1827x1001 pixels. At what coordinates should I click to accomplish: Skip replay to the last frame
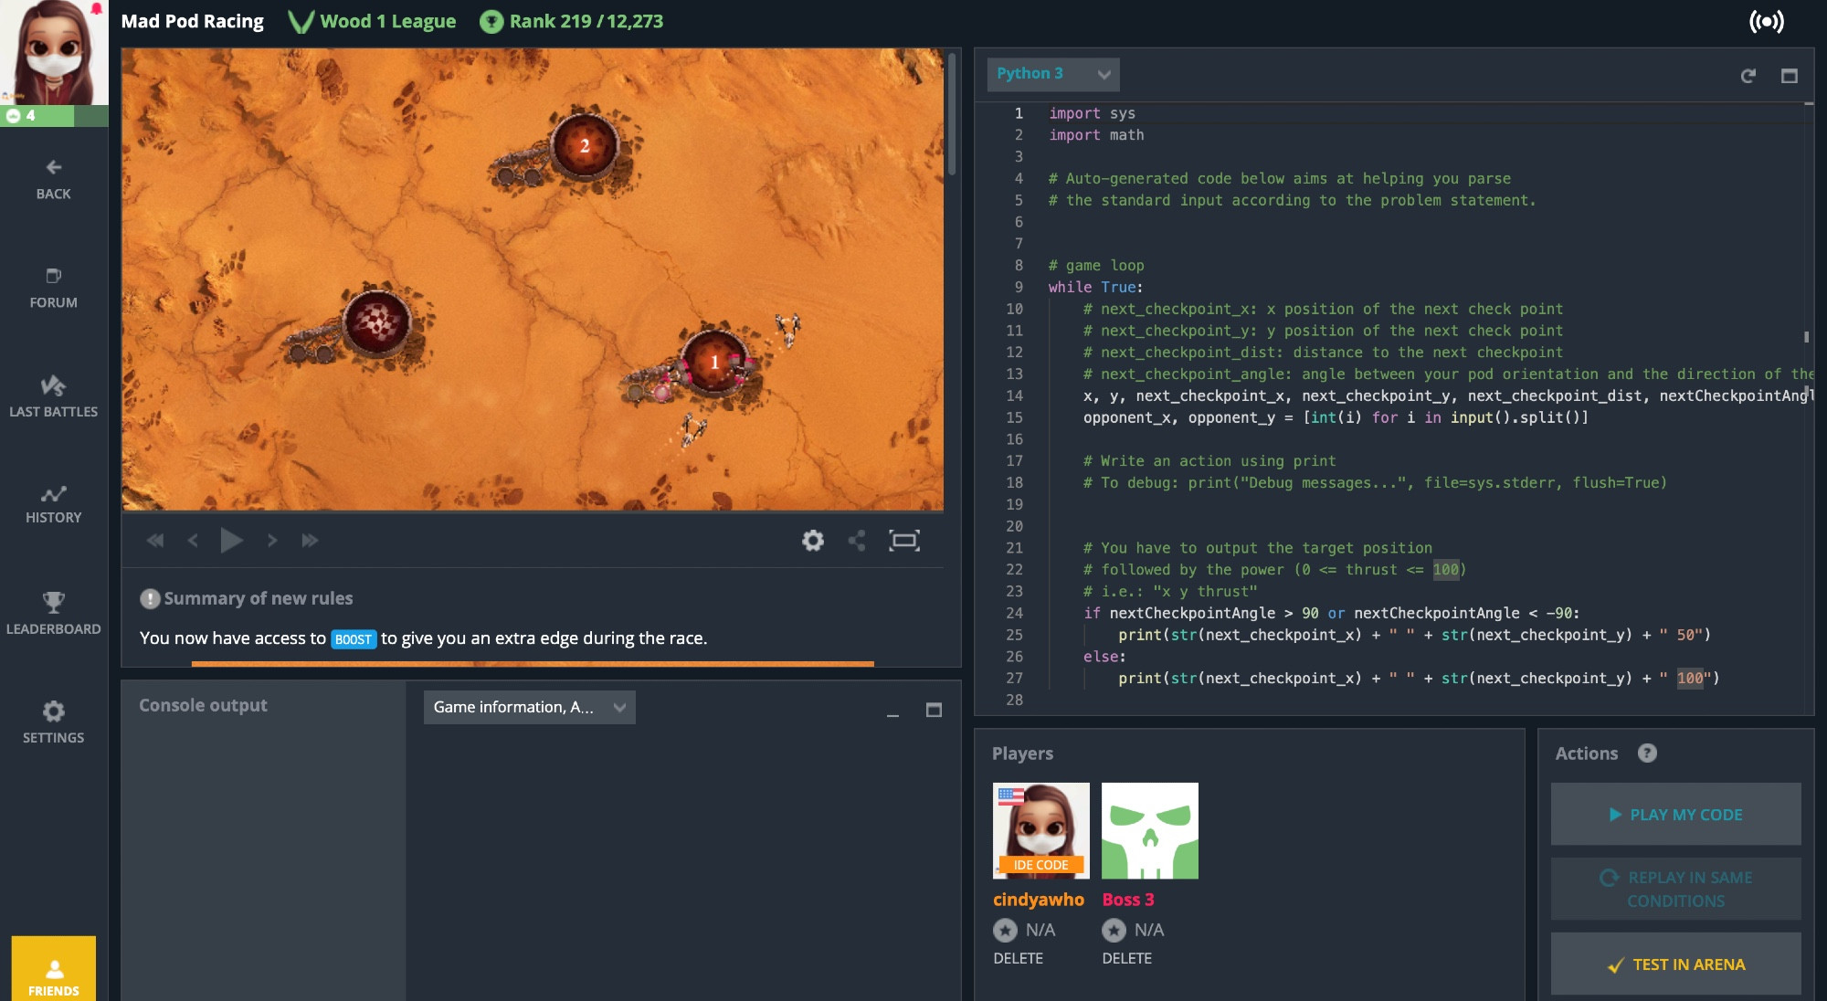(310, 541)
